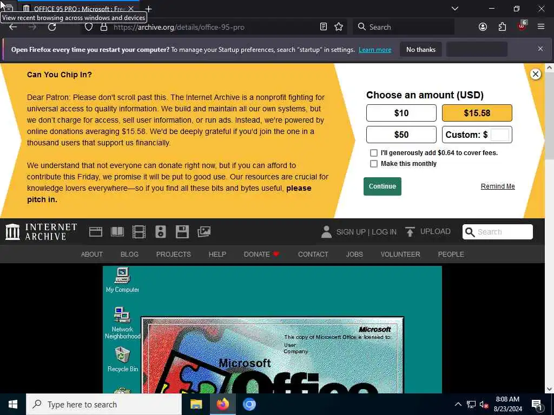
Task: Open the BLOG menu item
Action: click(129, 255)
